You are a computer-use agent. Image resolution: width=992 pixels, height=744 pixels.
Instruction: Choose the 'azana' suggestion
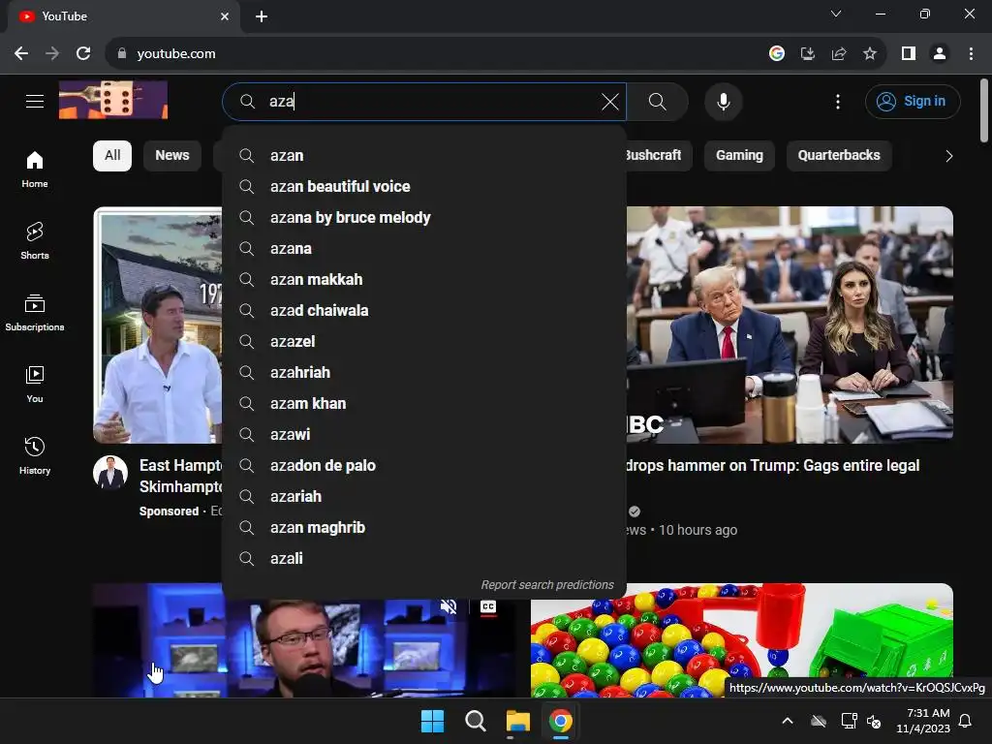pyautogui.click(x=424, y=249)
